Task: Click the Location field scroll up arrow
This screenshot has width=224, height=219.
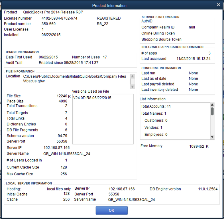Action: click(x=132, y=76)
